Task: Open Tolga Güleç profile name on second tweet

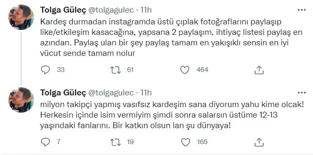Action: coord(63,93)
